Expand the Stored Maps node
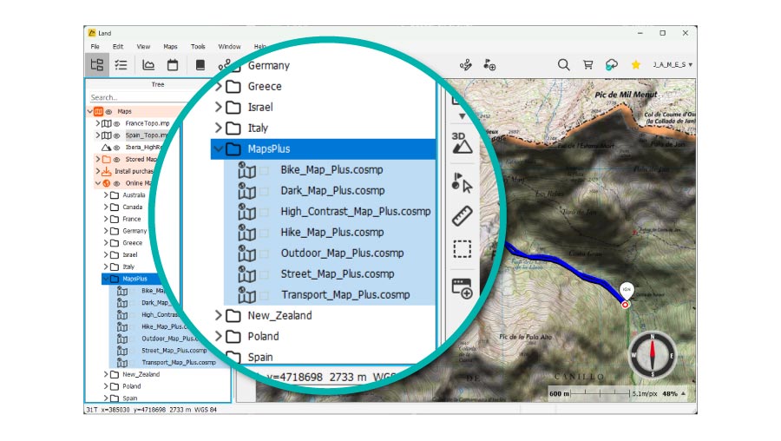 98,160
